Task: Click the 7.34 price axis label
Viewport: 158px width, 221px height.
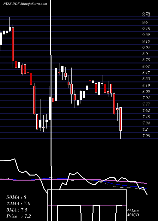Action: click(146, 123)
